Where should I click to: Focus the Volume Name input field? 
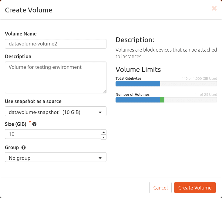(55, 44)
